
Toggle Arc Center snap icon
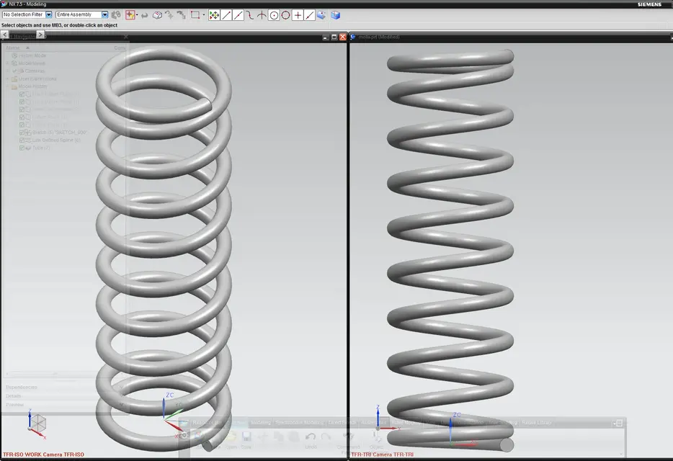pyautogui.click(x=274, y=15)
